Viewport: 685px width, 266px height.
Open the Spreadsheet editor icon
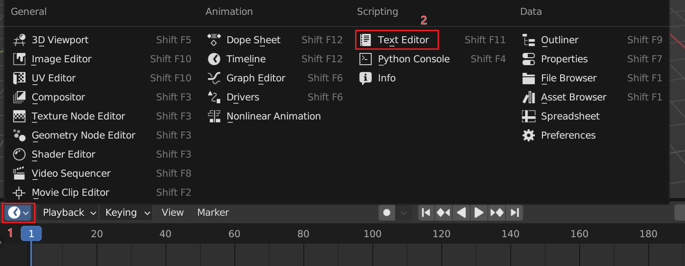pyautogui.click(x=528, y=116)
